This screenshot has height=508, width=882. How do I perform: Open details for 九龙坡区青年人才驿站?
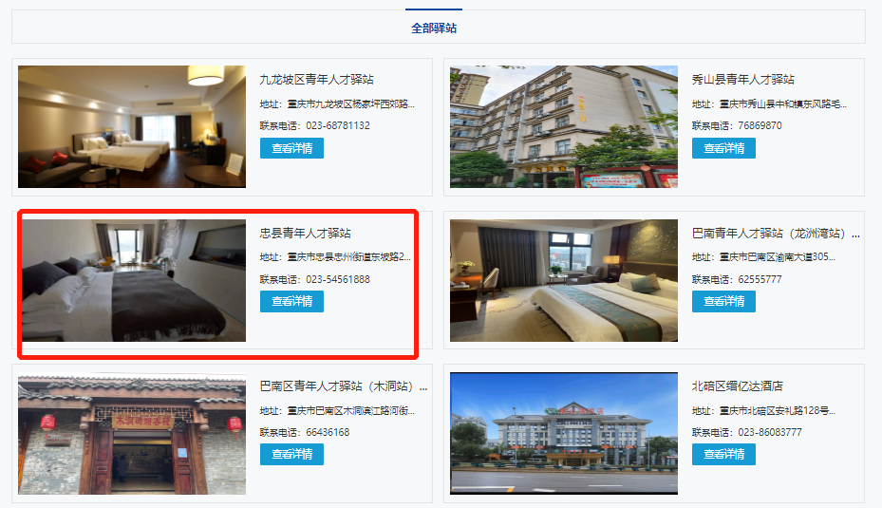(291, 148)
